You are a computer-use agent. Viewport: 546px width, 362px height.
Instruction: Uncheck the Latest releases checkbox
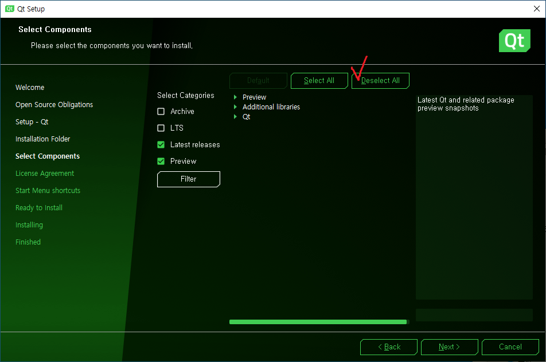(161, 145)
